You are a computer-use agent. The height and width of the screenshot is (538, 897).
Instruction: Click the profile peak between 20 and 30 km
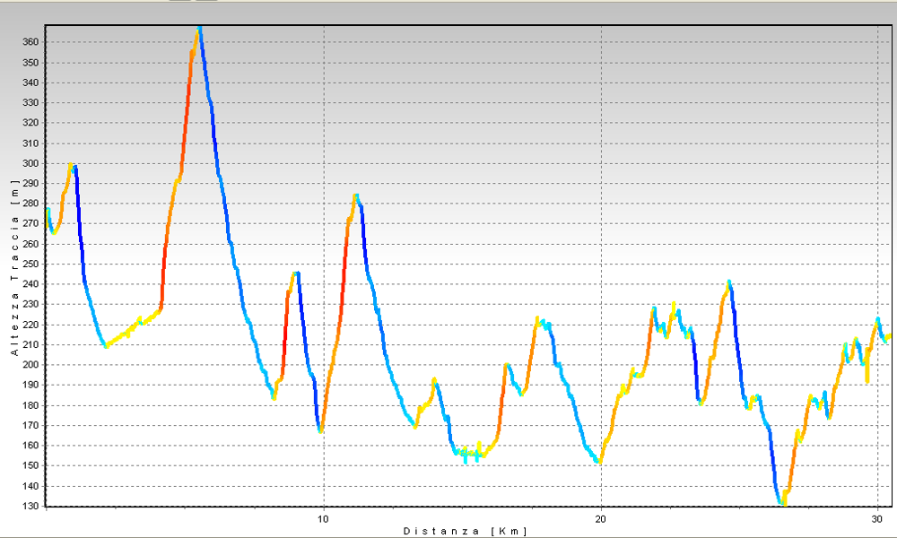(728, 282)
